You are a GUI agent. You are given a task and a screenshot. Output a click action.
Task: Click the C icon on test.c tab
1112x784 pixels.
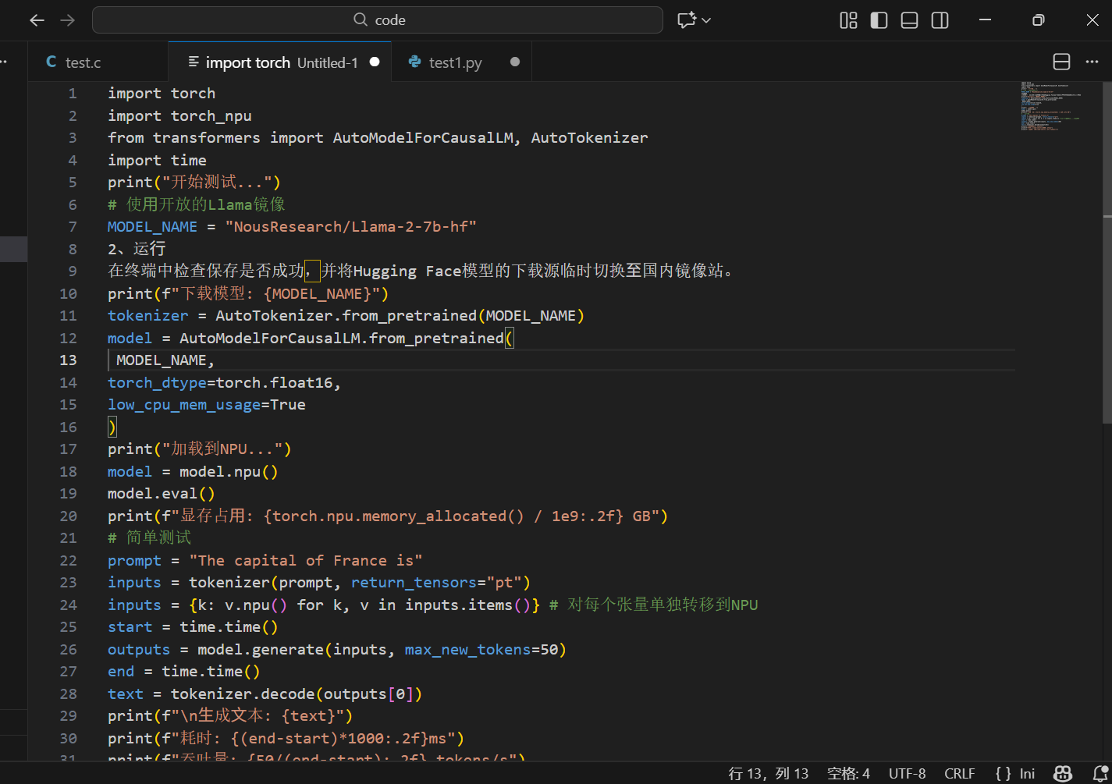tap(52, 62)
